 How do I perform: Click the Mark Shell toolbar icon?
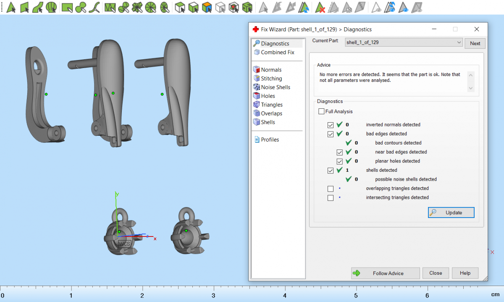[52, 7]
